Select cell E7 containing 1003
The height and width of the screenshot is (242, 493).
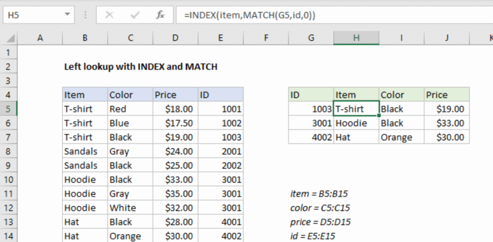click(221, 137)
